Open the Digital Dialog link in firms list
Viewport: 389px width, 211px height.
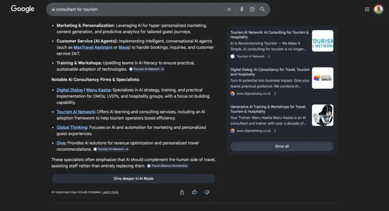[x=70, y=90]
